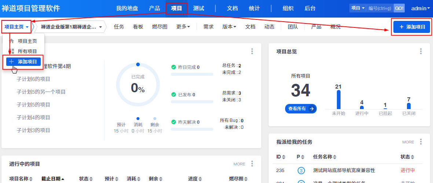Open the 组织 top menu

(288, 8)
